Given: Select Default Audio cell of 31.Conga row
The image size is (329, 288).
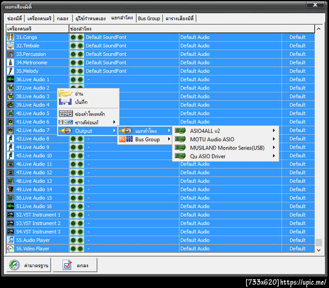Looking at the screenshot, I should (230, 37).
